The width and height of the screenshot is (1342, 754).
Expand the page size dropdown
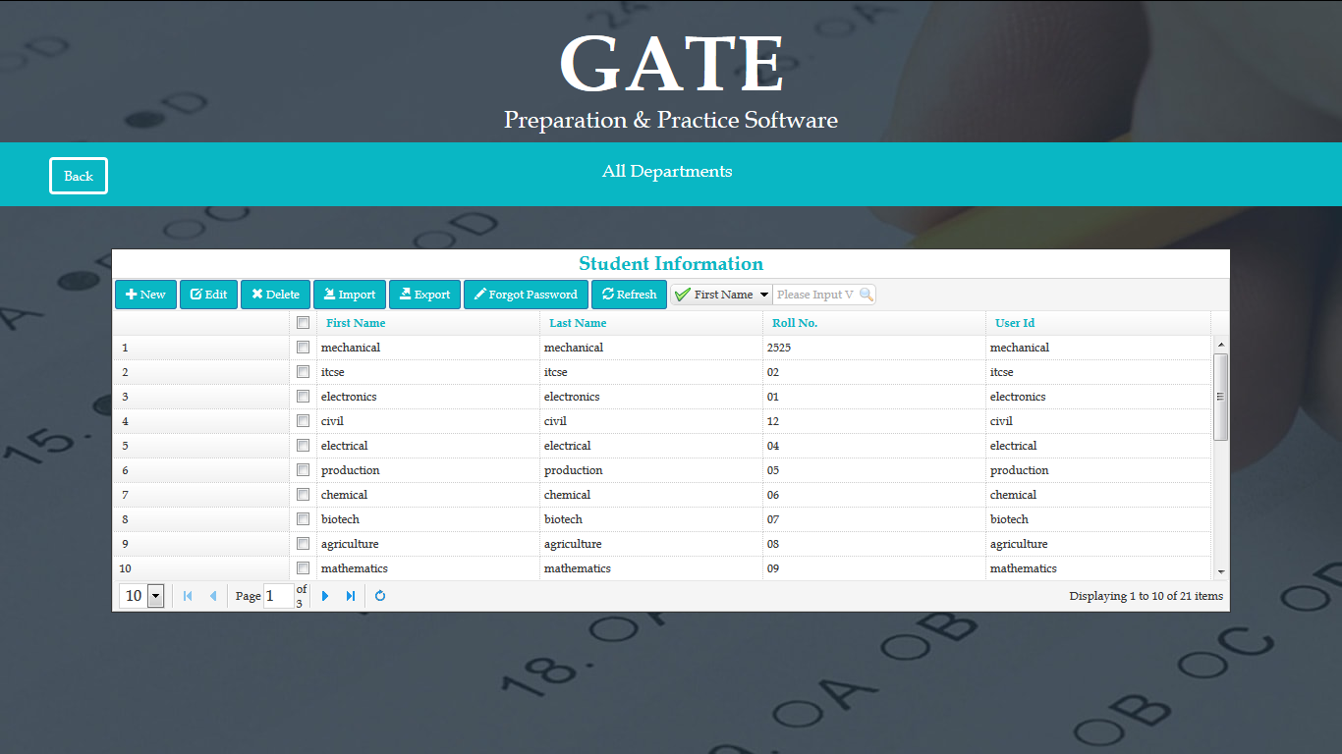point(155,596)
